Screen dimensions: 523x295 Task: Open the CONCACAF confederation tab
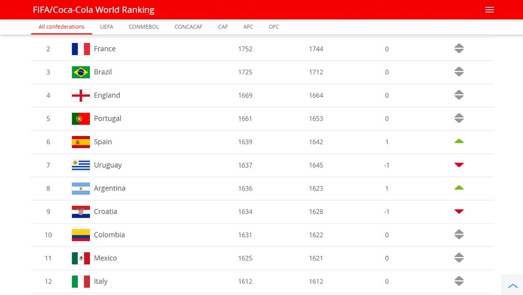(188, 27)
